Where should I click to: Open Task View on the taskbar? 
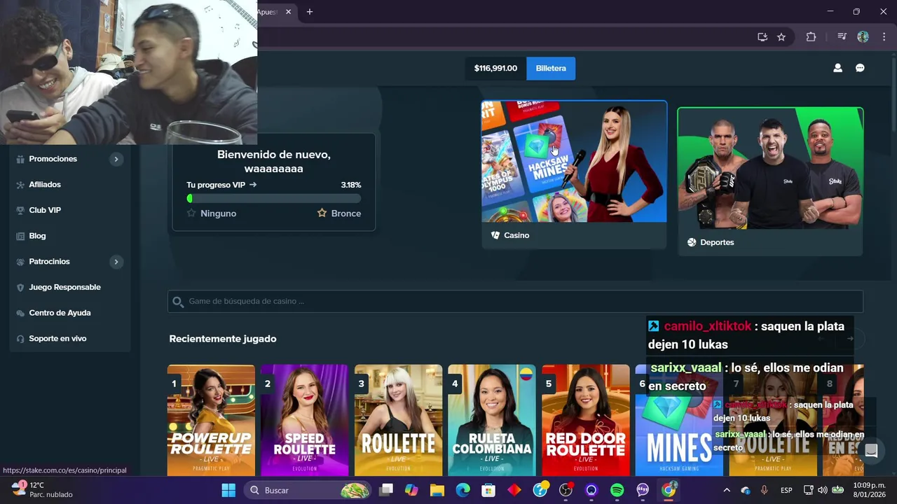pos(386,490)
